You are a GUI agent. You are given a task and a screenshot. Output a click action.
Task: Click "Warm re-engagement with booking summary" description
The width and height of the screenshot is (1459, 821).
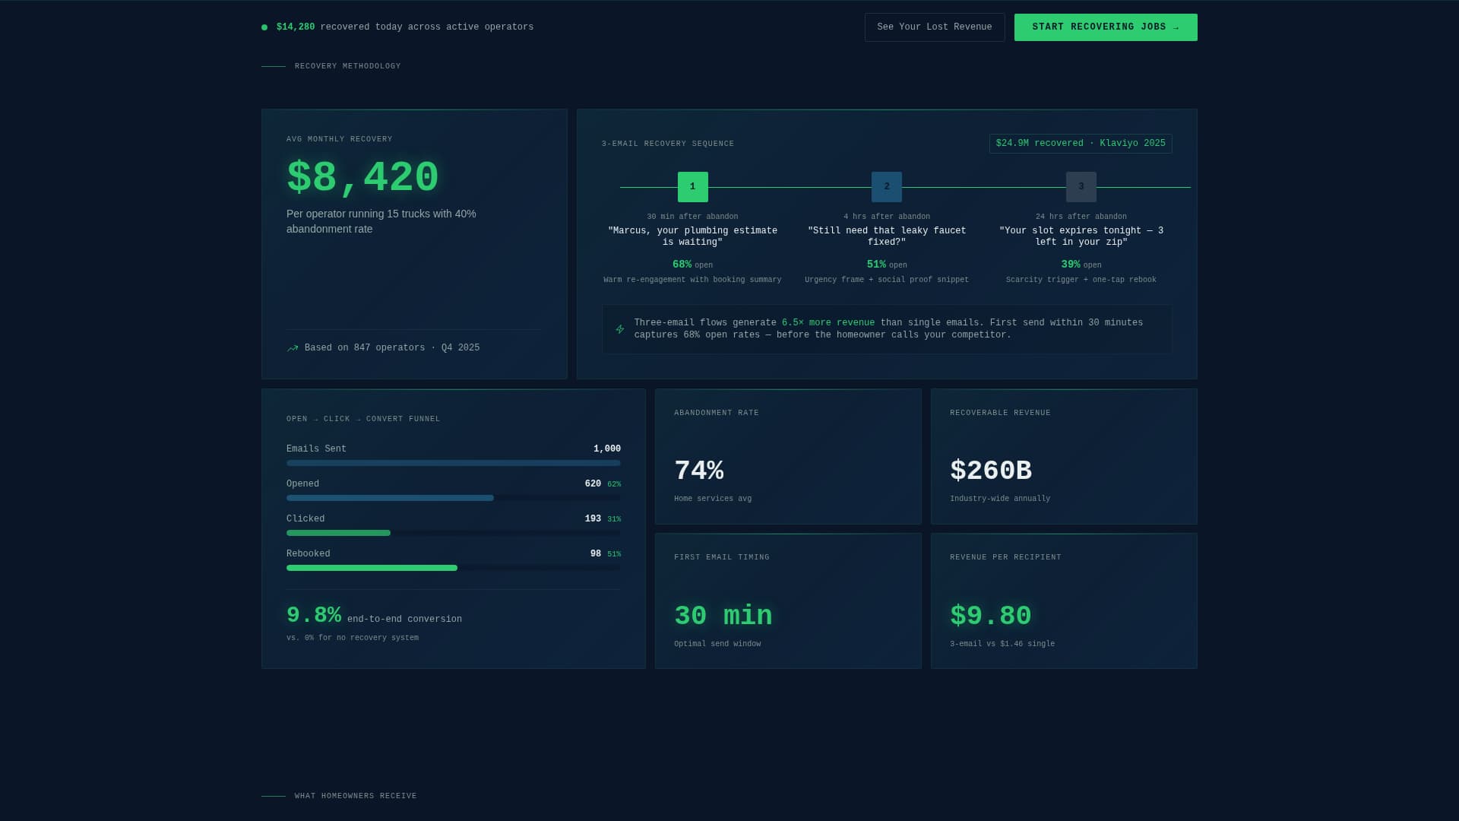click(692, 280)
